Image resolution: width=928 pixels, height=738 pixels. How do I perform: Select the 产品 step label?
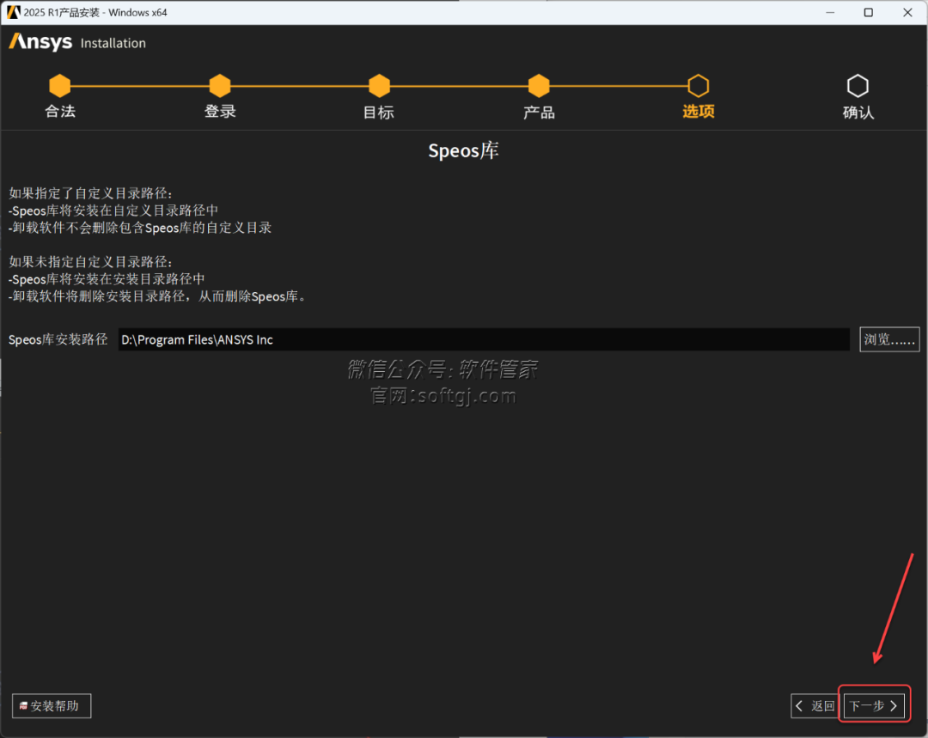(x=539, y=112)
